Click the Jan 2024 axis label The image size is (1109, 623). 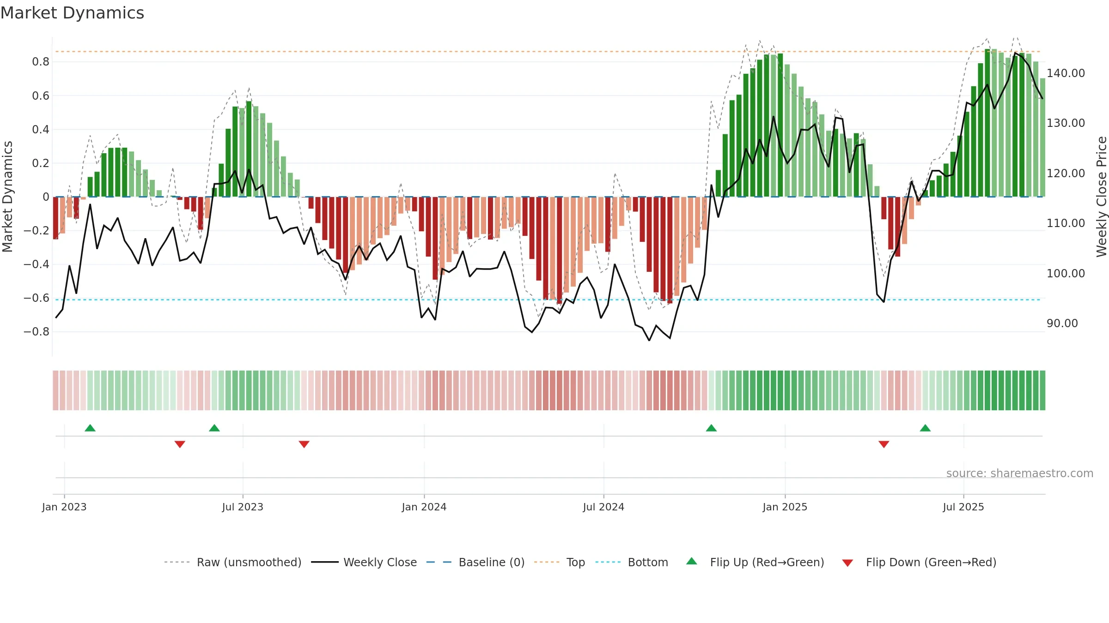click(424, 507)
